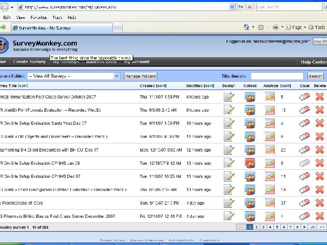Click the Search button
Viewport: 327px width, 245px height.
click(x=316, y=76)
